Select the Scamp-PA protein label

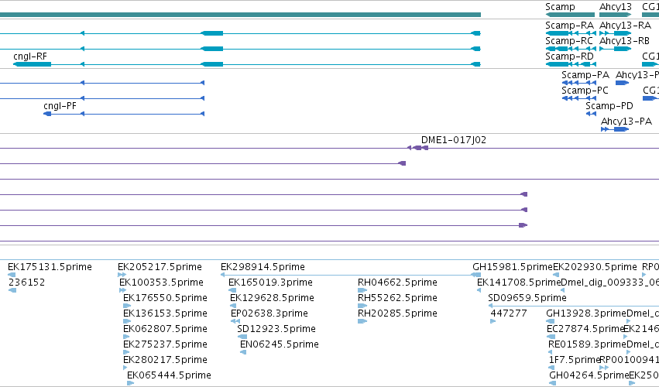tap(585, 75)
